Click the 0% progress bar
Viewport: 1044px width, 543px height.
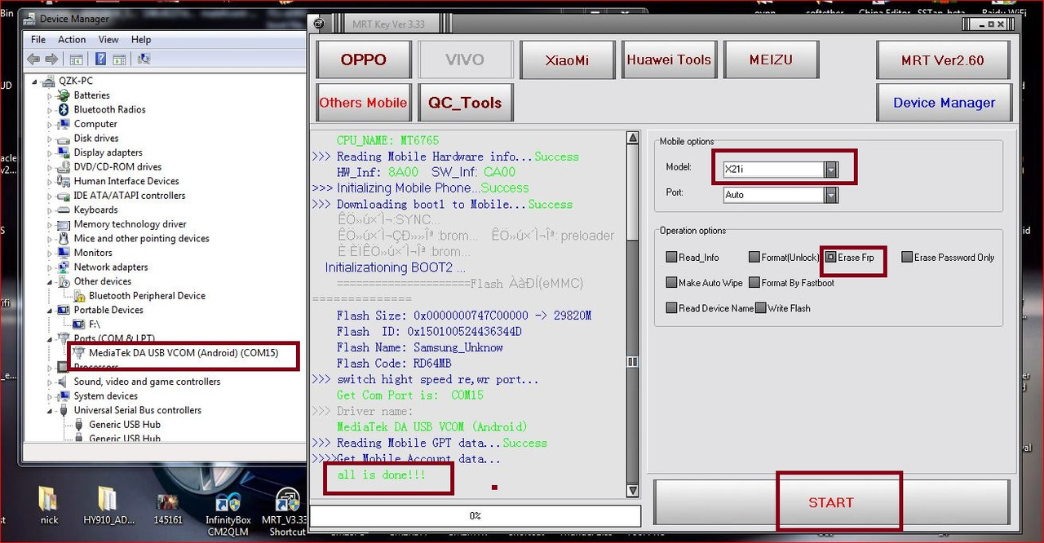pos(475,515)
